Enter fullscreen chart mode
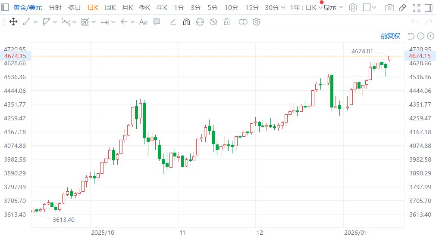436x236 pixels. (416, 8)
